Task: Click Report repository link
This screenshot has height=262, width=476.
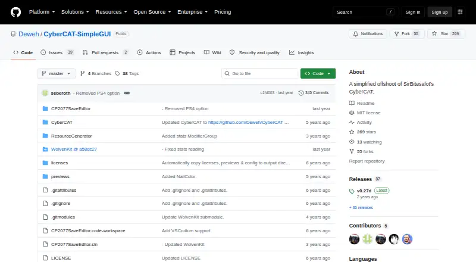Action: pyautogui.click(x=367, y=161)
